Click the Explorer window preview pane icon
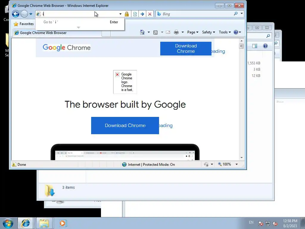The width and height of the screenshot is (305, 229). [255, 46]
